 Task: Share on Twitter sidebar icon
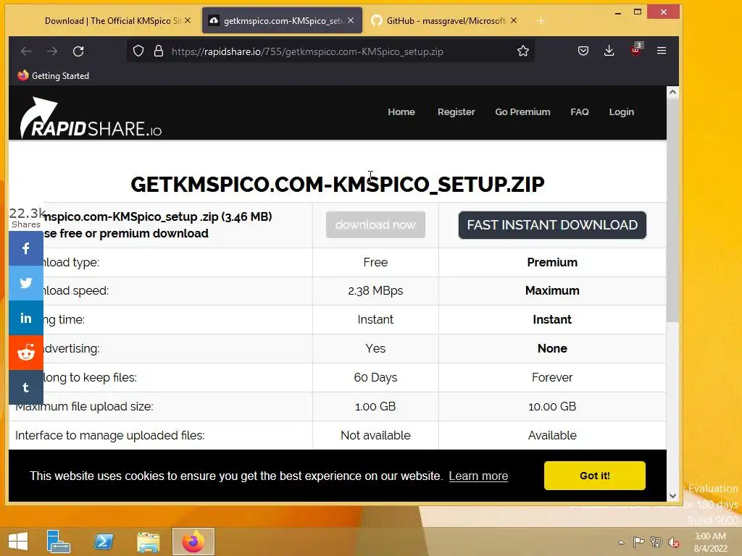25,283
